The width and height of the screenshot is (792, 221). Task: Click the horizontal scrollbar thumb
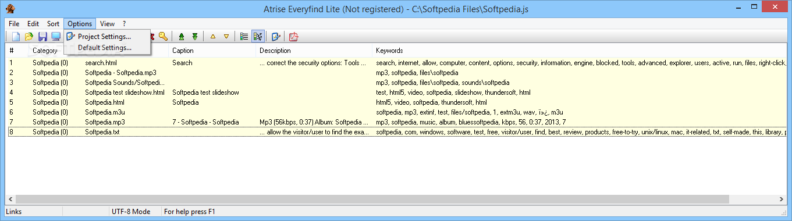[372, 199]
